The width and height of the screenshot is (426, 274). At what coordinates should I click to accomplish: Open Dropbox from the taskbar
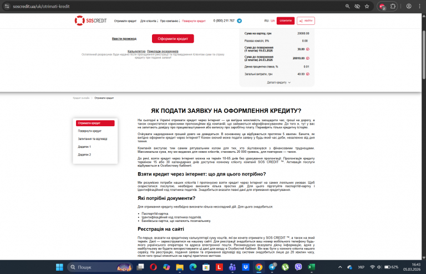pyautogui.click(x=246, y=267)
